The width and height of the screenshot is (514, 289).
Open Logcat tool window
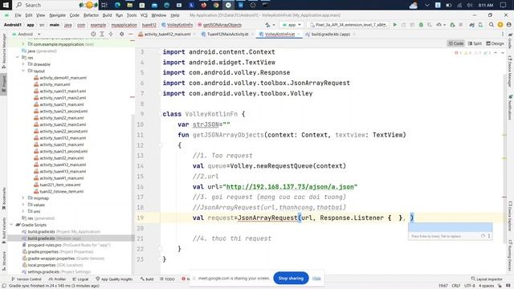80,279
